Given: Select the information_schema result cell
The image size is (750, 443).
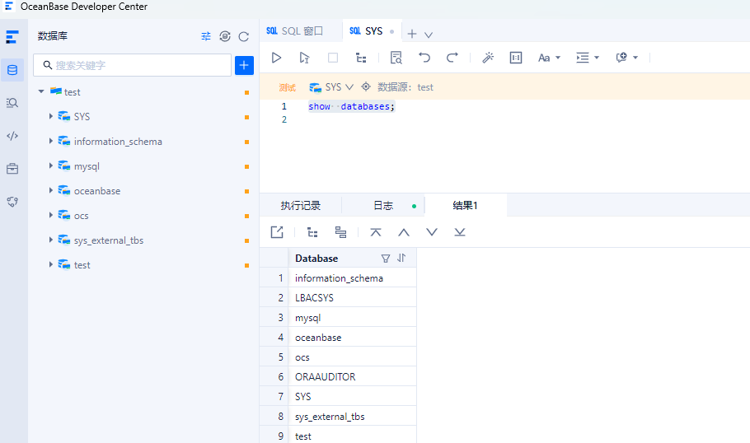Looking at the screenshot, I should [x=353, y=278].
